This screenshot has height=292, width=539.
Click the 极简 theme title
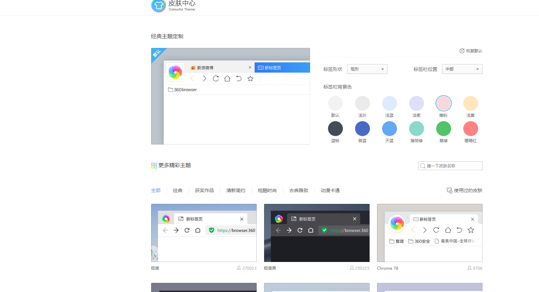tap(155, 268)
